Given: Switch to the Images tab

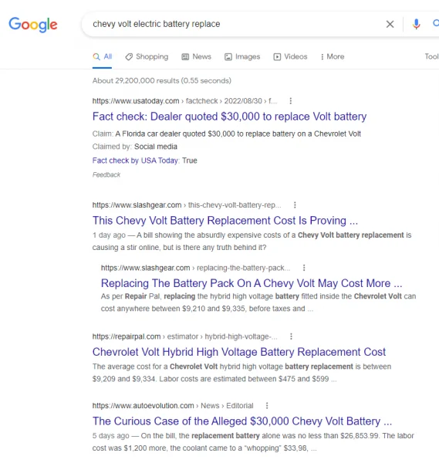Looking at the screenshot, I should (242, 56).
